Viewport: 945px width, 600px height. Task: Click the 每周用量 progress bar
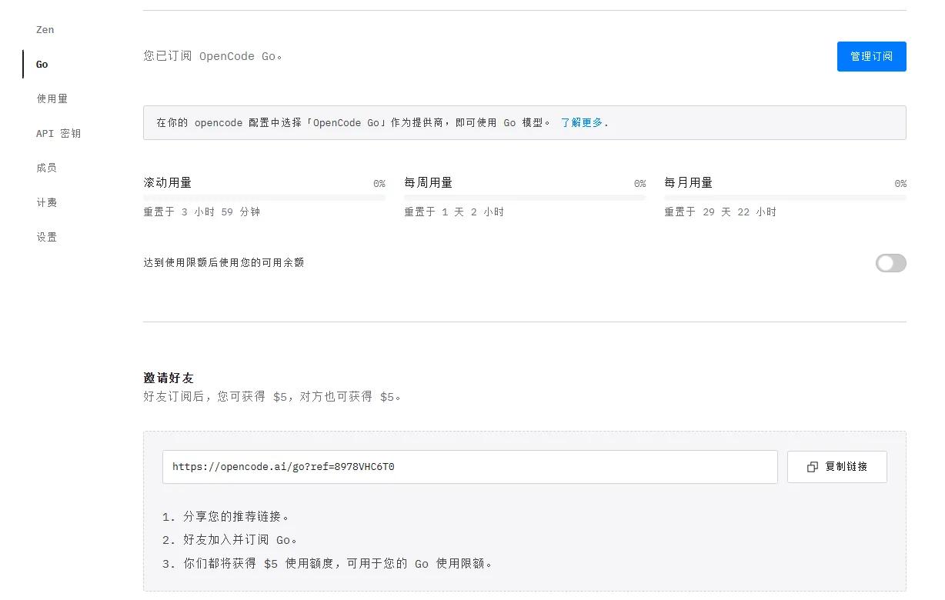525,198
